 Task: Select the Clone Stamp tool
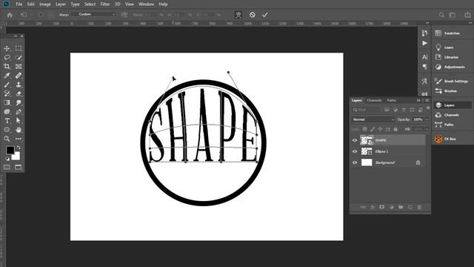pyautogui.click(x=19, y=85)
